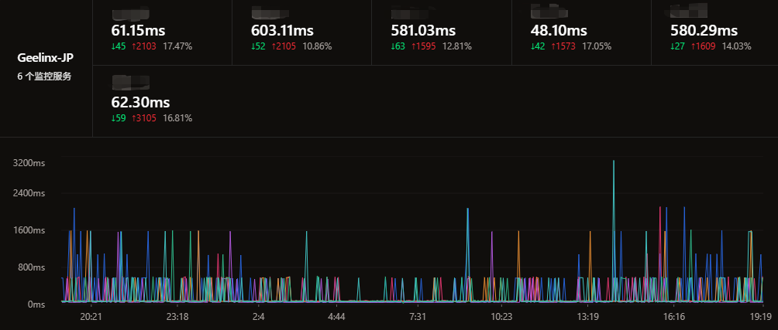This screenshot has height=330, width=778.
Task: Click the 10:23 time axis label
Action: tap(501, 317)
